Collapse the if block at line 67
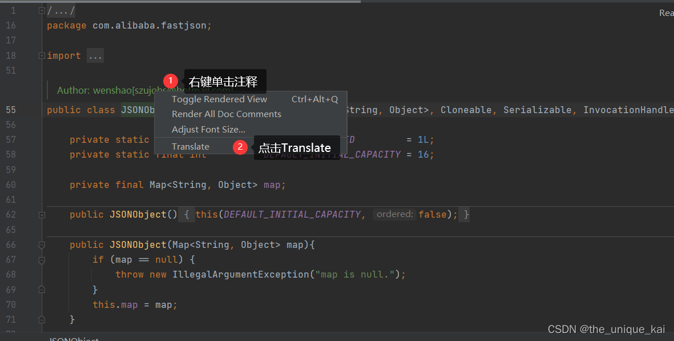Viewport: 674px width, 341px height. pyautogui.click(x=42, y=260)
